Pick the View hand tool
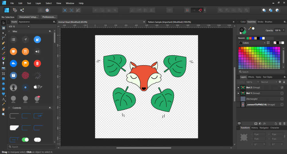This screenshot has width=287, height=154. click(x=3, y=109)
